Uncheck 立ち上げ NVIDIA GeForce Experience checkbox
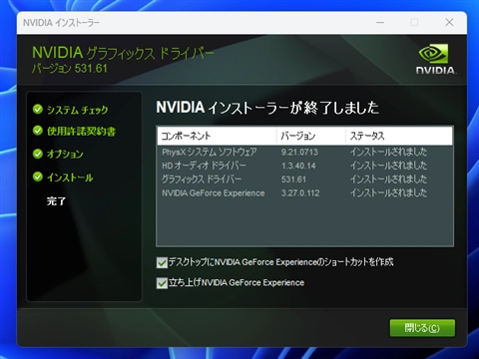 click(162, 283)
